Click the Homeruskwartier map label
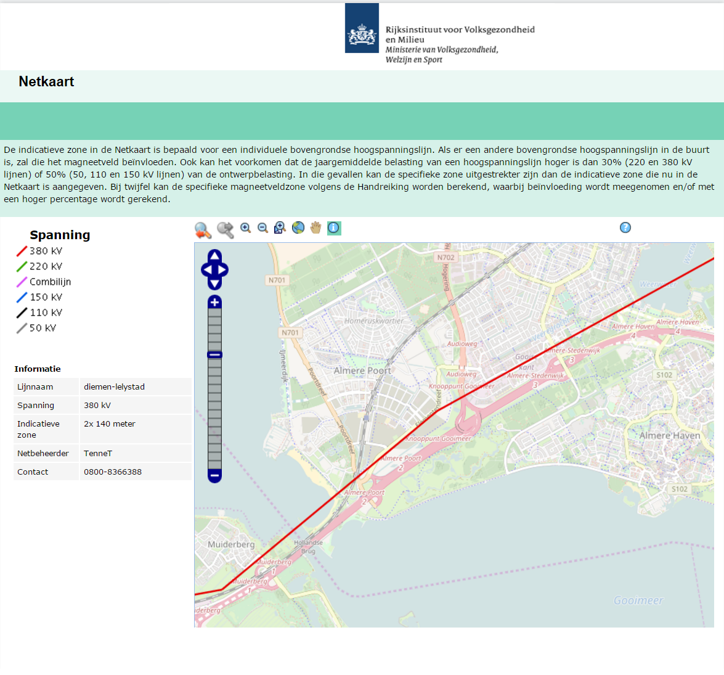Screen dimensions: 724x675 pos(374,321)
